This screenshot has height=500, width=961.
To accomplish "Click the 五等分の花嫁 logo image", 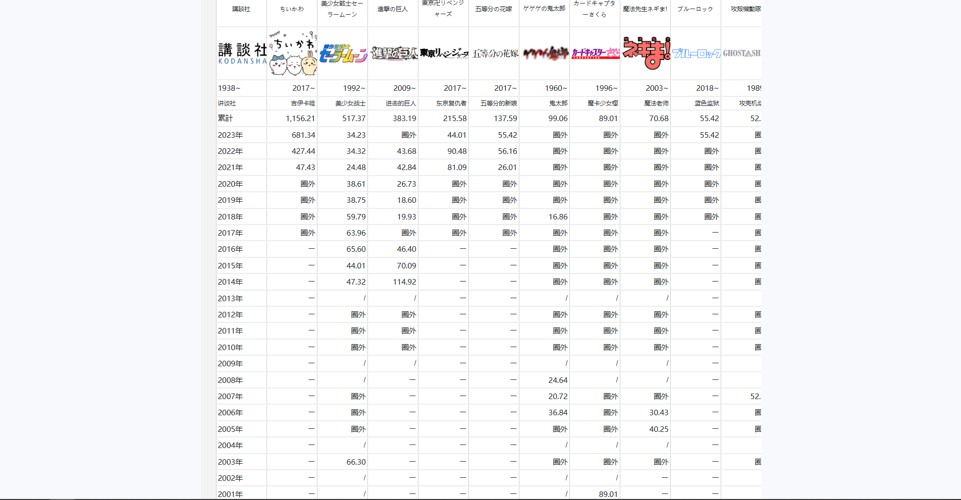I will (495, 53).
